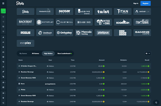Open the rows-per-page dropdown showing 10

148,53
